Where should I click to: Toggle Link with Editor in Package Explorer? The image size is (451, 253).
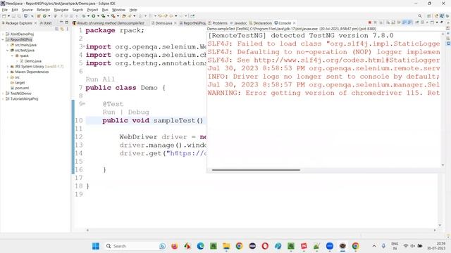pos(62,29)
